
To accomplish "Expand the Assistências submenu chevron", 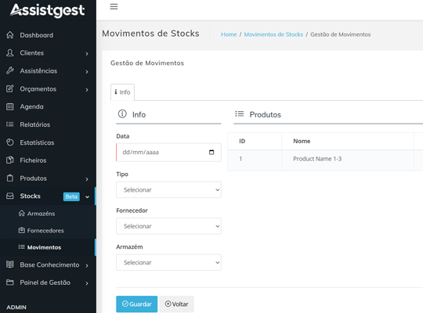I will [x=87, y=72].
